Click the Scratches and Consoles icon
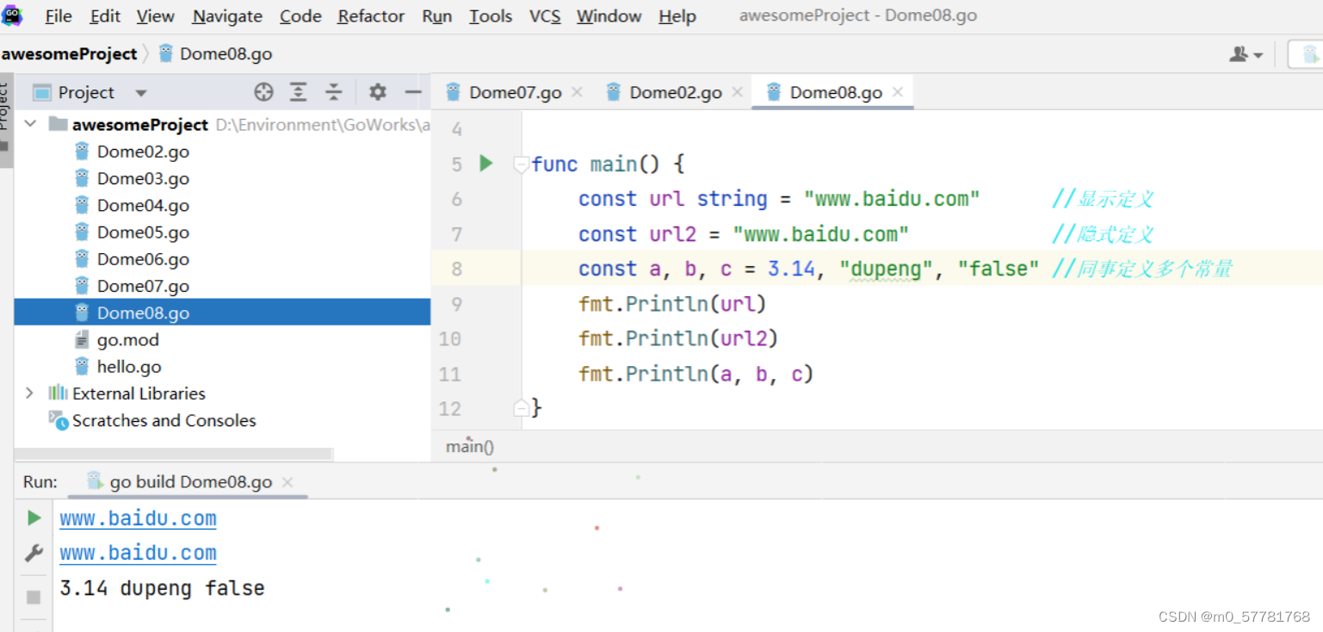Viewport: 1323px width, 632px height. coord(58,420)
